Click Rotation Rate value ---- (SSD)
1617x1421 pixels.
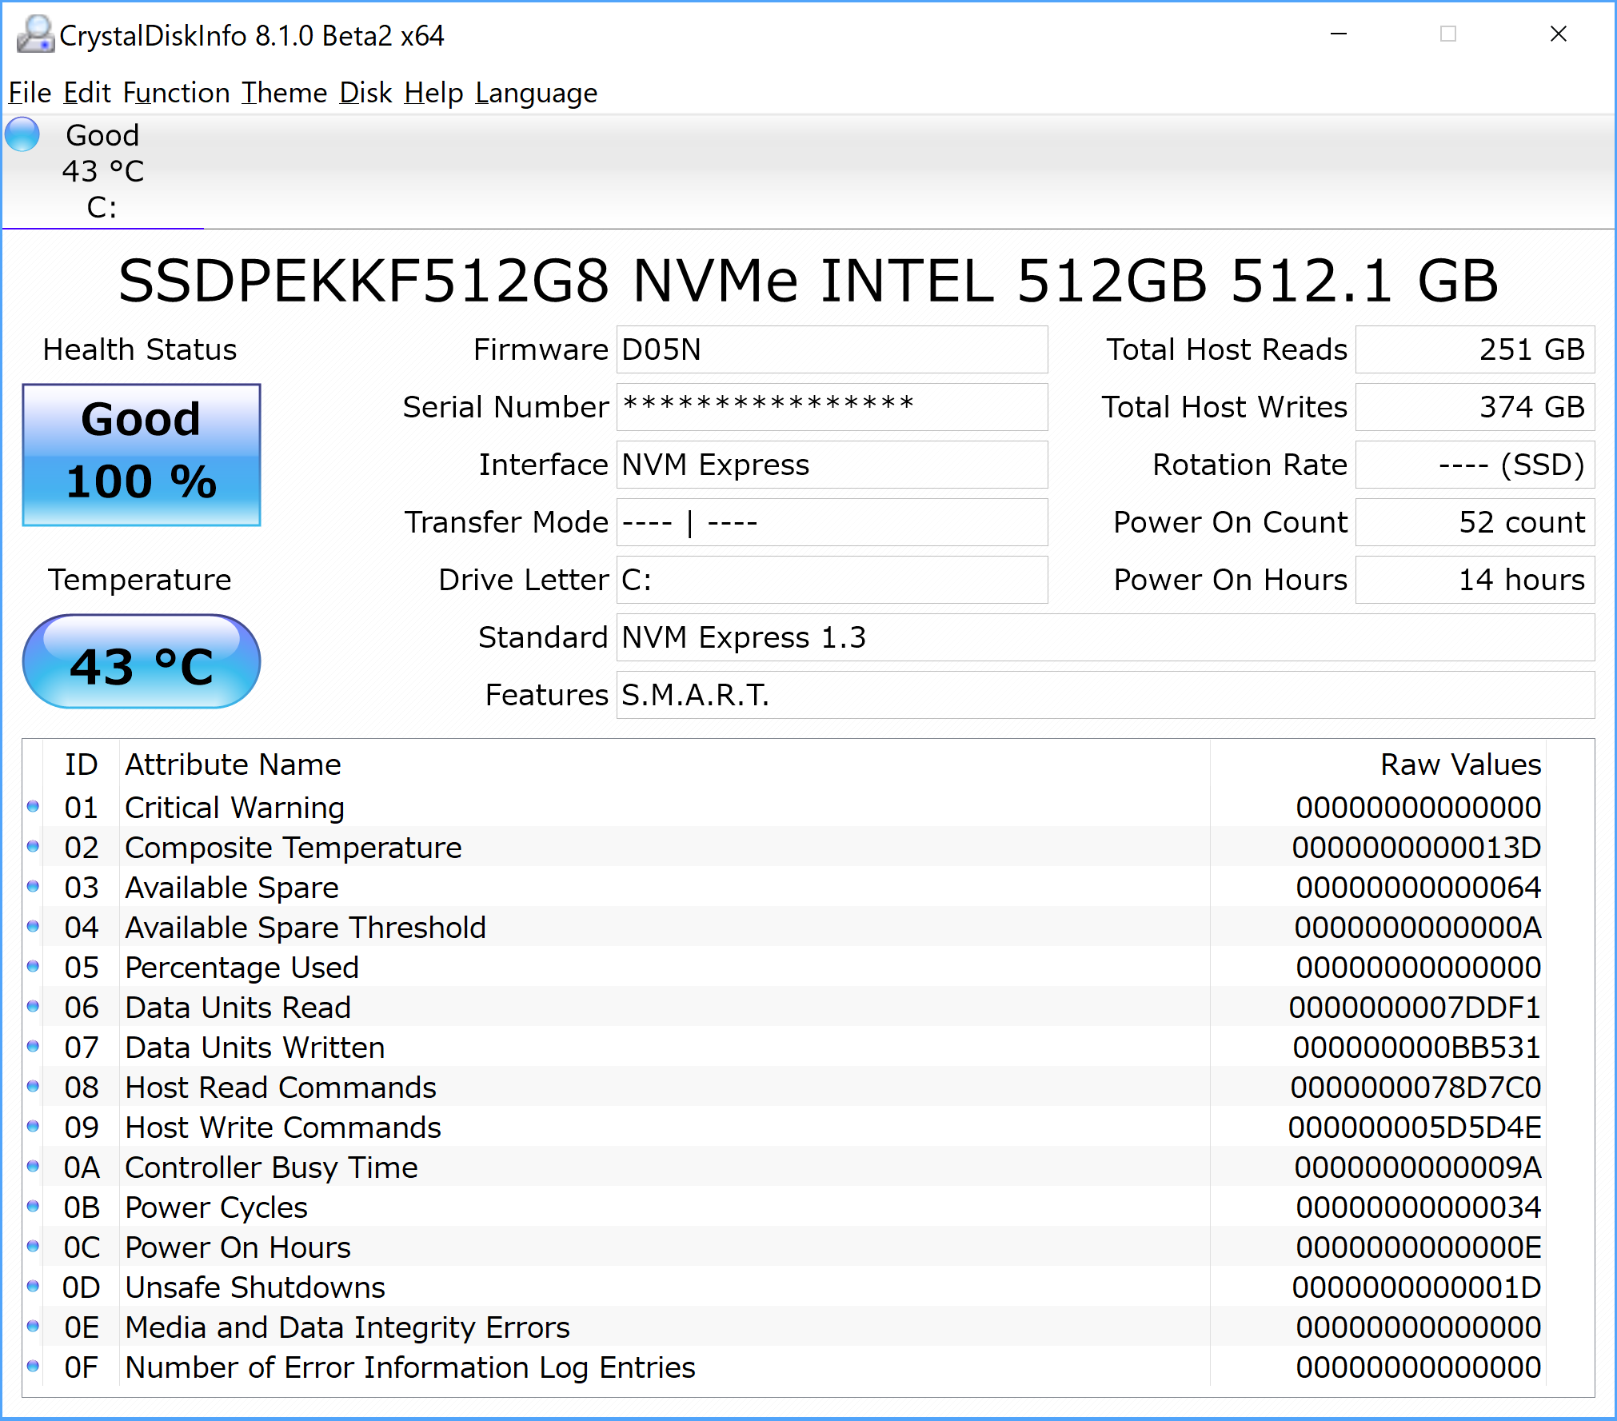[x=1475, y=465]
